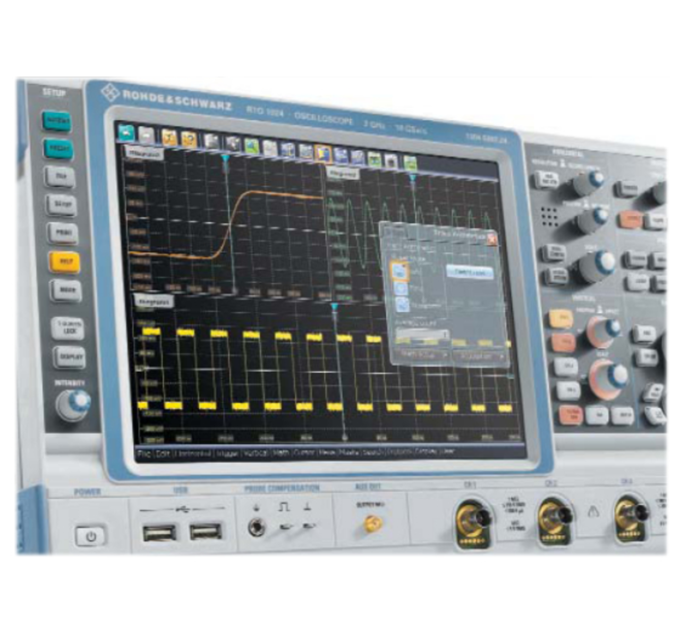
Task: Select the orange-framed highlighted toolbar icon
Action: pos(323,154)
